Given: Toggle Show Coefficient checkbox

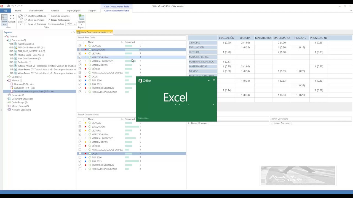Looking at the screenshot, I should coord(26,20).
